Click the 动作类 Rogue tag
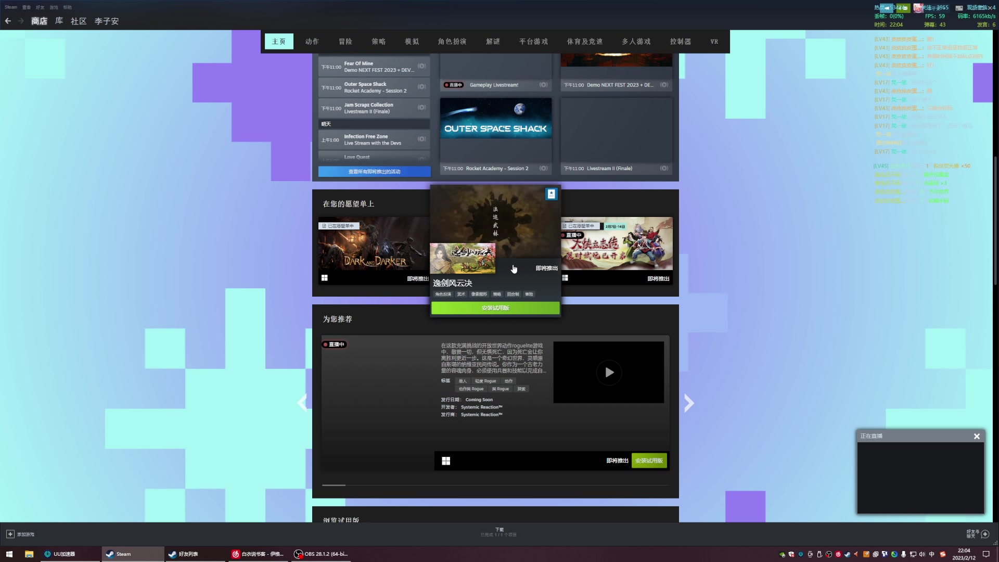The width and height of the screenshot is (999, 562). (471, 389)
